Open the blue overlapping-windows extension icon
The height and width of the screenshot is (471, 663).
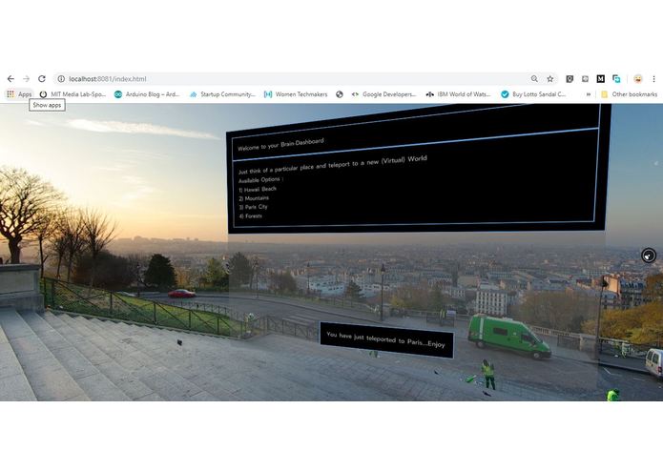point(616,79)
